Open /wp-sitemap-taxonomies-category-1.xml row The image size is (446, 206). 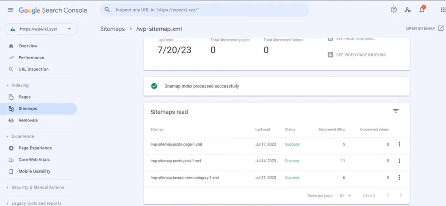[277, 177]
